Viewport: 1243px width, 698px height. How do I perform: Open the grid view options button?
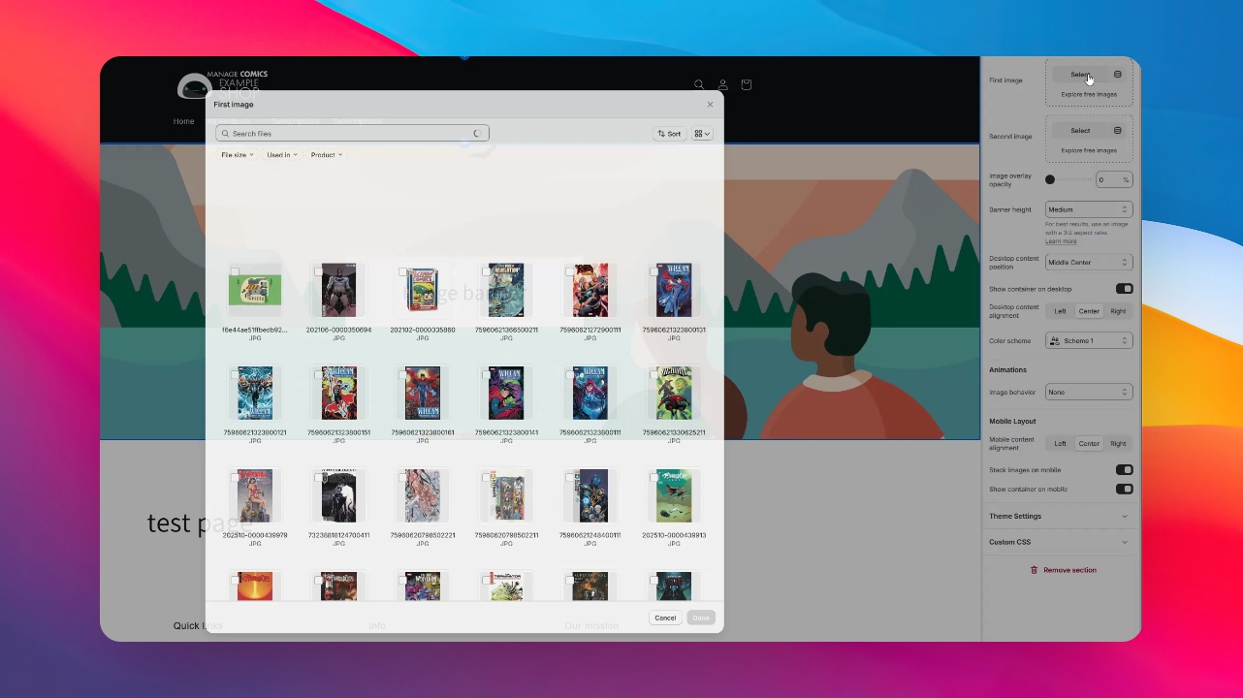[702, 134]
